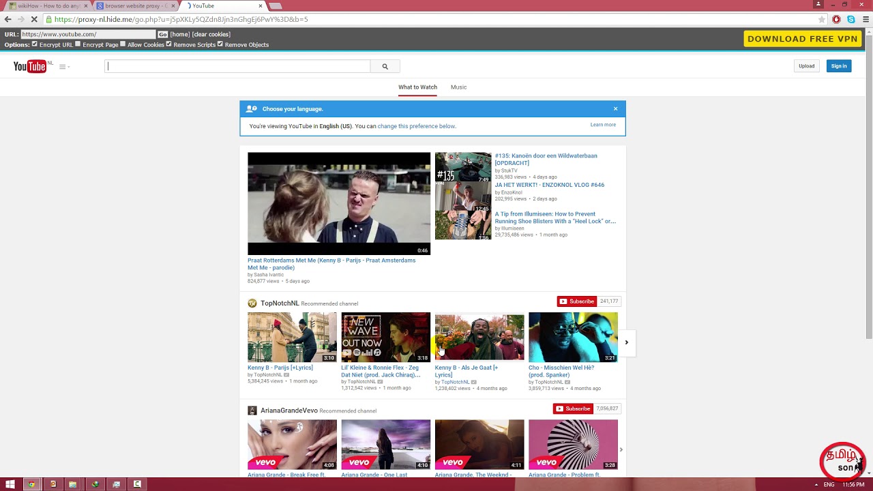Click the [clear cookies] link

pyautogui.click(x=211, y=34)
